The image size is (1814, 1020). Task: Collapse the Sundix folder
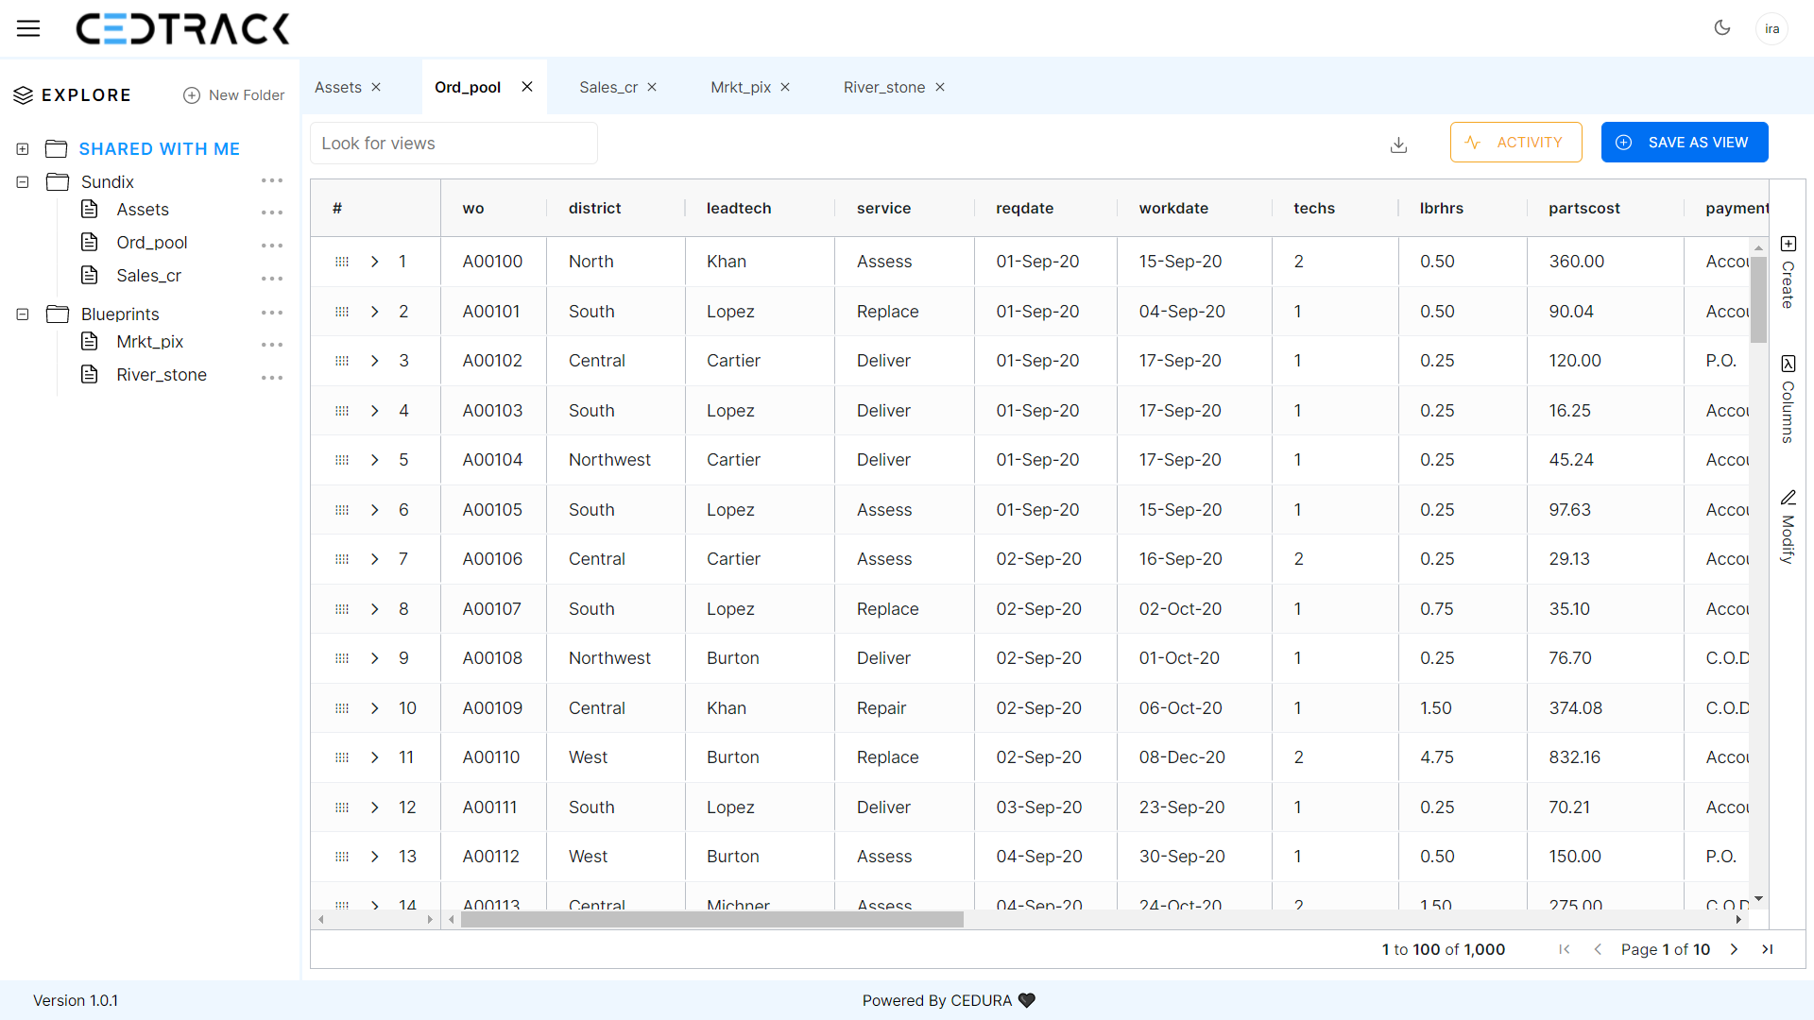click(x=23, y=182)
